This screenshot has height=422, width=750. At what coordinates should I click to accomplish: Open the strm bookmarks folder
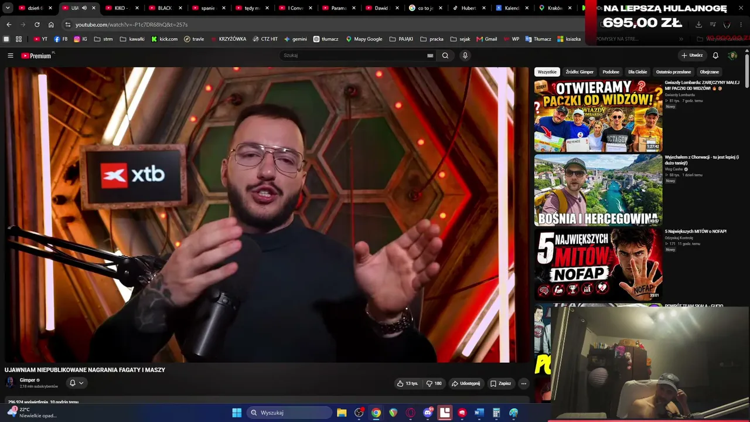[x=103, y=39]
